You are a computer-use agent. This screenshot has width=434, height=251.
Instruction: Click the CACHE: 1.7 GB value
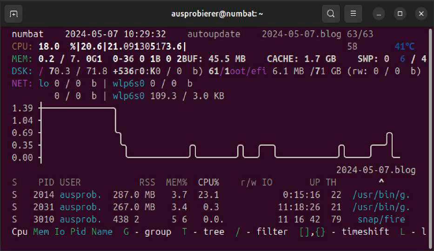pyautogui.click(x=301, y=59)
